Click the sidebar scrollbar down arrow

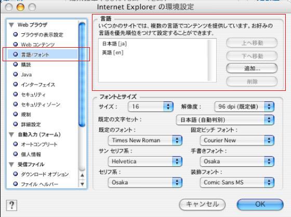(x=82, y=184)
